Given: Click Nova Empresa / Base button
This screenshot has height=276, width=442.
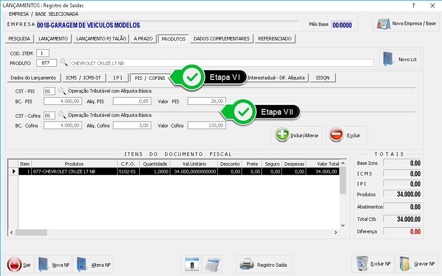Looking at the screenshot, I should [x=407, y=23].
